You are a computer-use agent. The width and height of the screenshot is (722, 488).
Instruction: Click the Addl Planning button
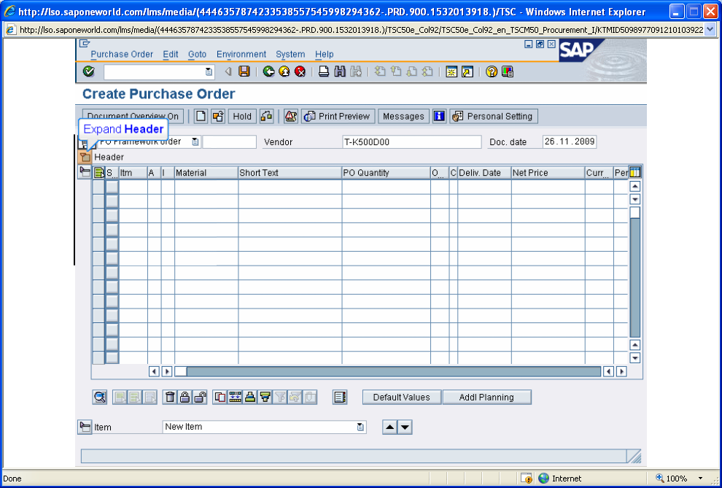[x=486, y=397]
